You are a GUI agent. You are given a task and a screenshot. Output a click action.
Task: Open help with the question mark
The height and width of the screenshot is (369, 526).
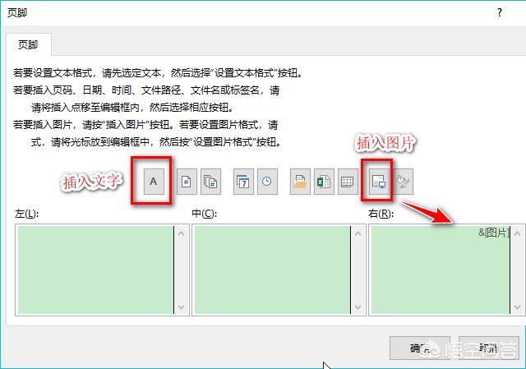[x=500, y=13]
